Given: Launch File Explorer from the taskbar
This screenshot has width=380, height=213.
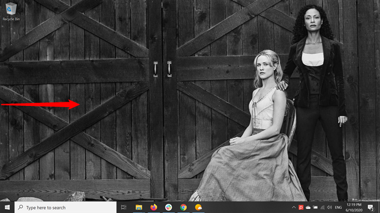Looking at the screenshot, I should tap(139, 207).
